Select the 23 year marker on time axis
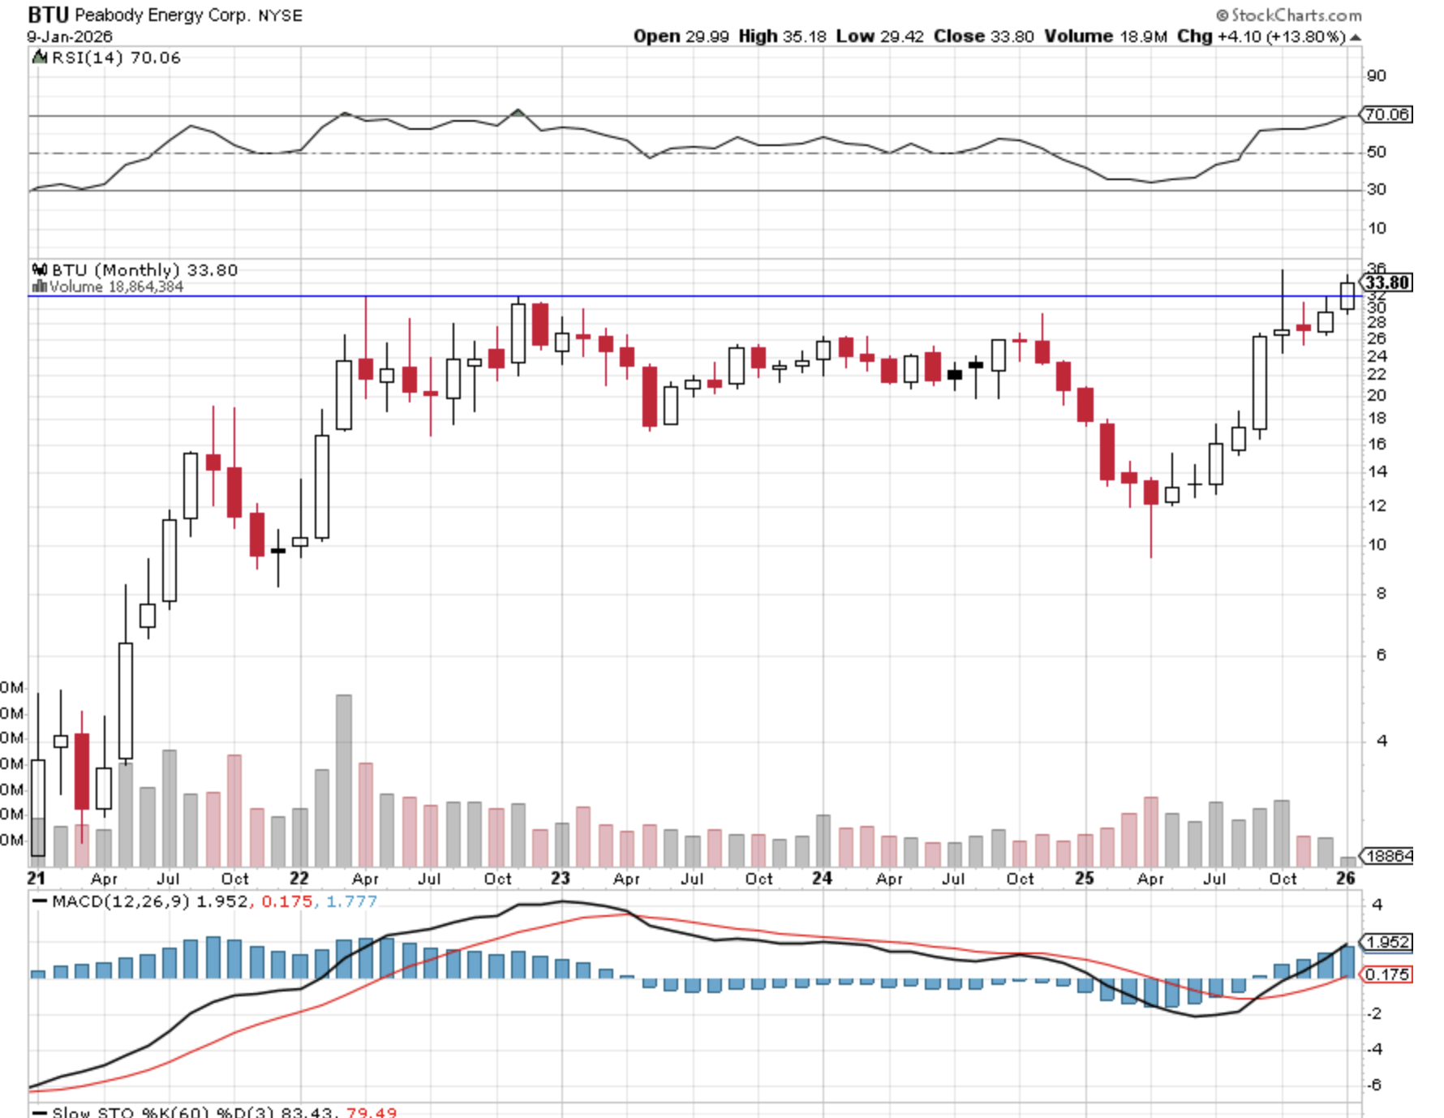1444x1118 pixels. click(x=560, y=879)
